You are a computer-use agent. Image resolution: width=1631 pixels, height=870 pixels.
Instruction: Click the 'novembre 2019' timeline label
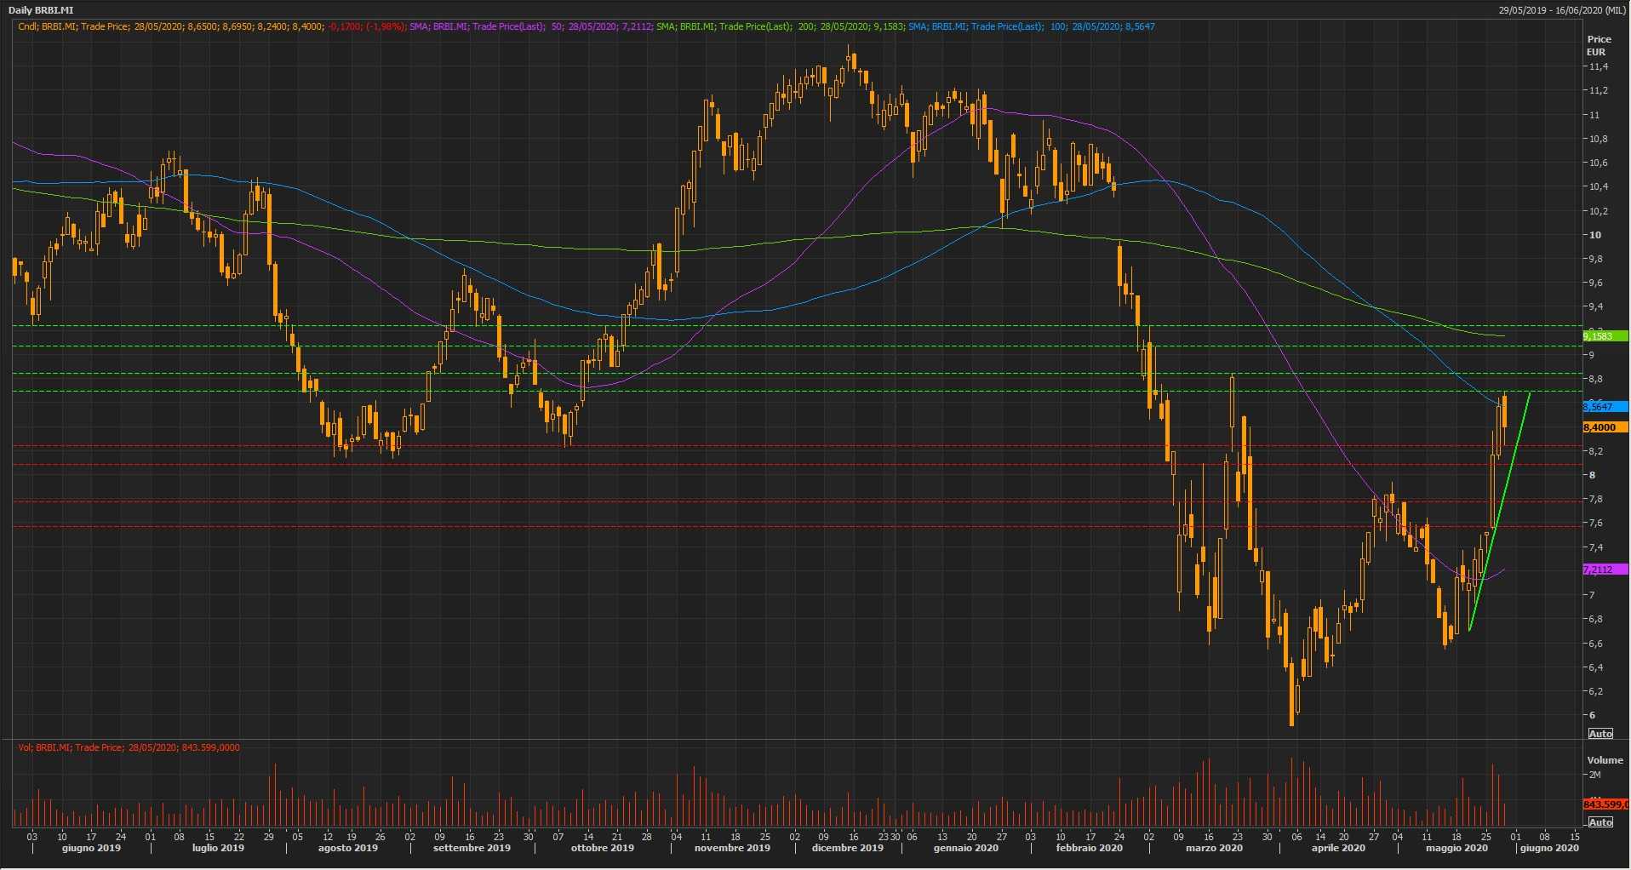732,848
